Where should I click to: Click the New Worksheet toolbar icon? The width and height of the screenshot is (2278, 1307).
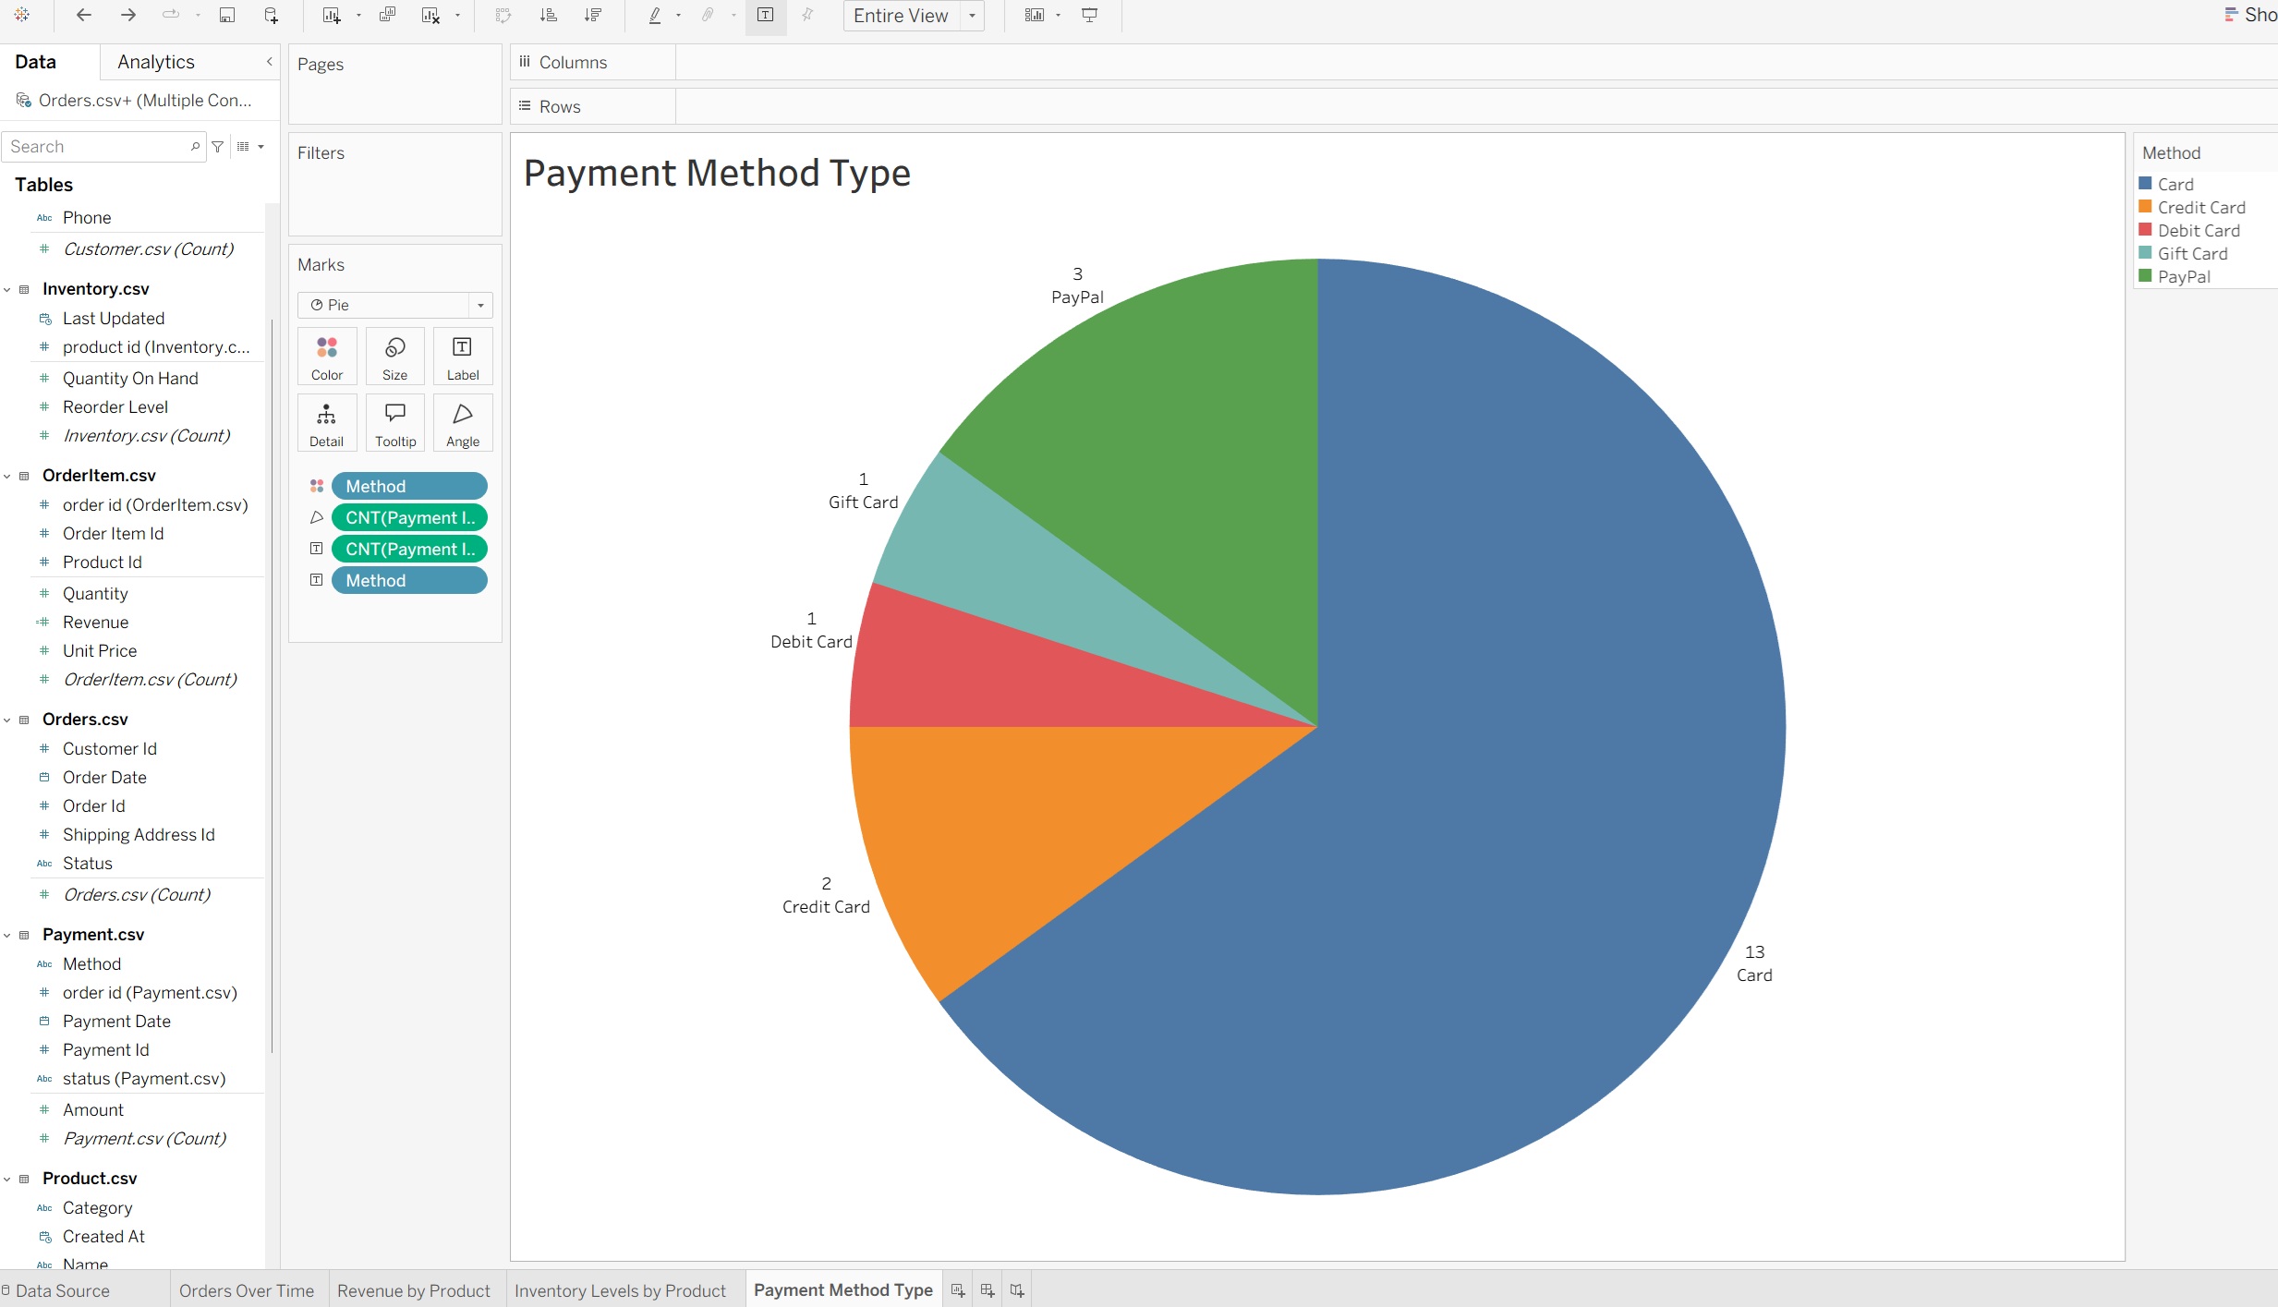(331, 15)
